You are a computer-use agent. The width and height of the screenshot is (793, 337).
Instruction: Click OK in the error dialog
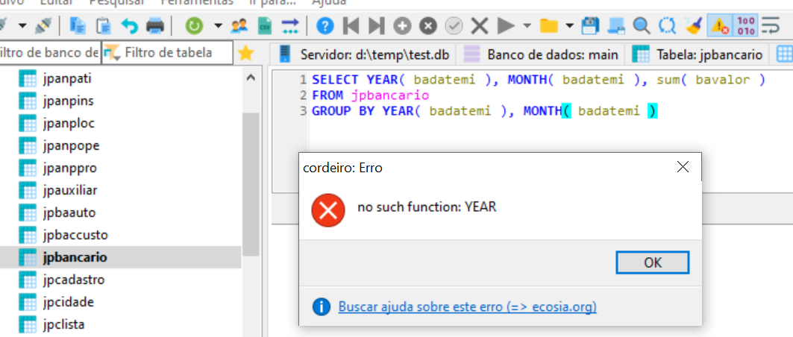click(x=653, y=262)
